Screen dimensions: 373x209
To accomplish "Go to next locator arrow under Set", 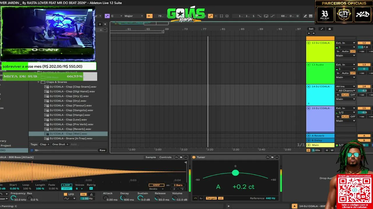I will click(x=314, y=33).
